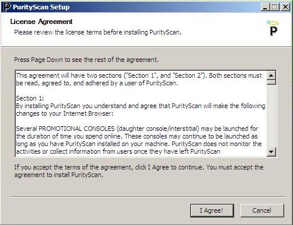
Task: Click the PROMOTIONAL CONSOLES paragraph in license
Action: 139,140
